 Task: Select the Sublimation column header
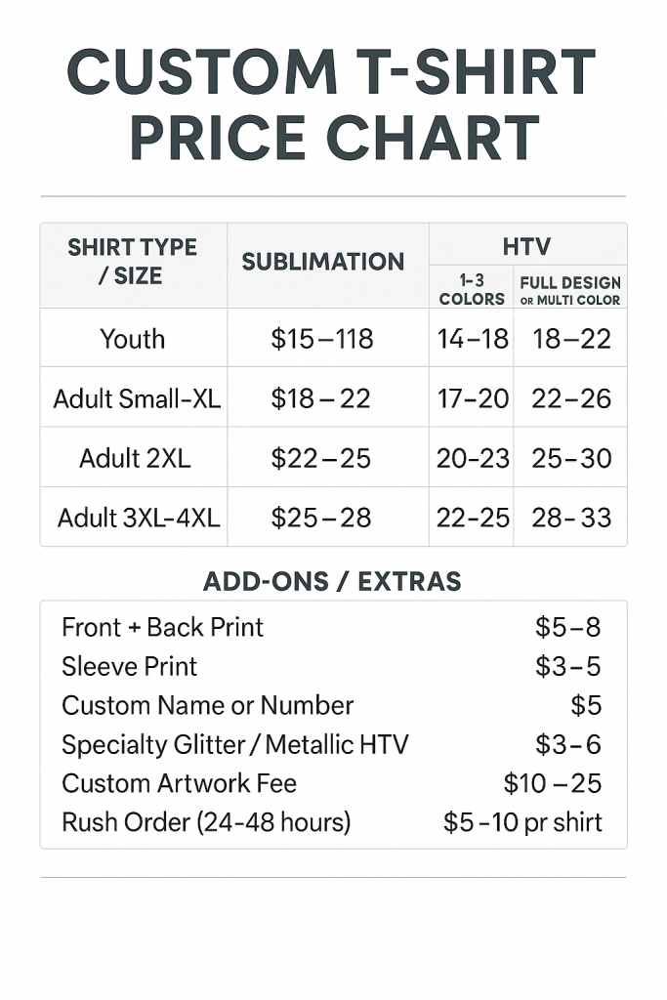pyautogui.click(x=323, y=262)
